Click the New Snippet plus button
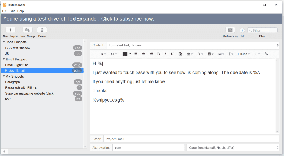The height and width of the screenshot is (156, 284). pos(11,30)
